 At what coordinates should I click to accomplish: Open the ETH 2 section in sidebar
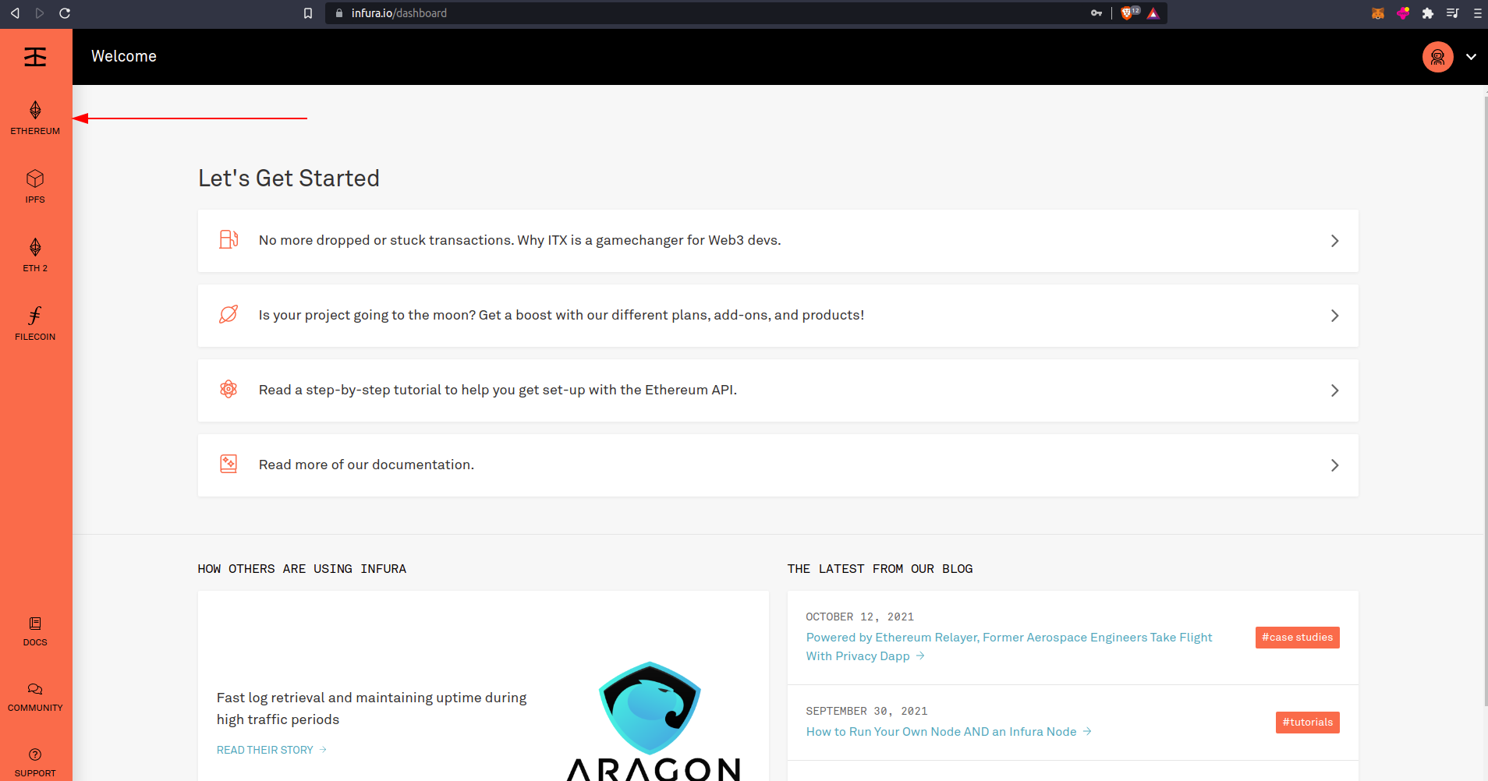(35, 256)
